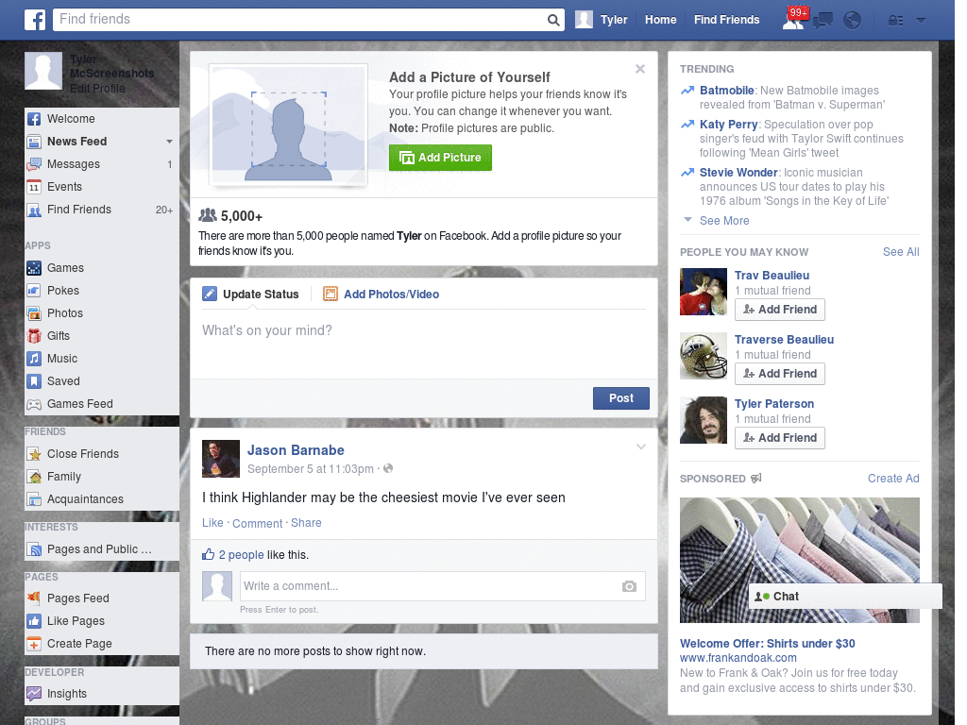Open the notifications globe icon

(853, 21)
